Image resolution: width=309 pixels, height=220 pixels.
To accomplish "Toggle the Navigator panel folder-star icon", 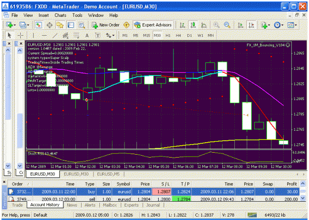I will pyautogui.click(x=60, y=25).
